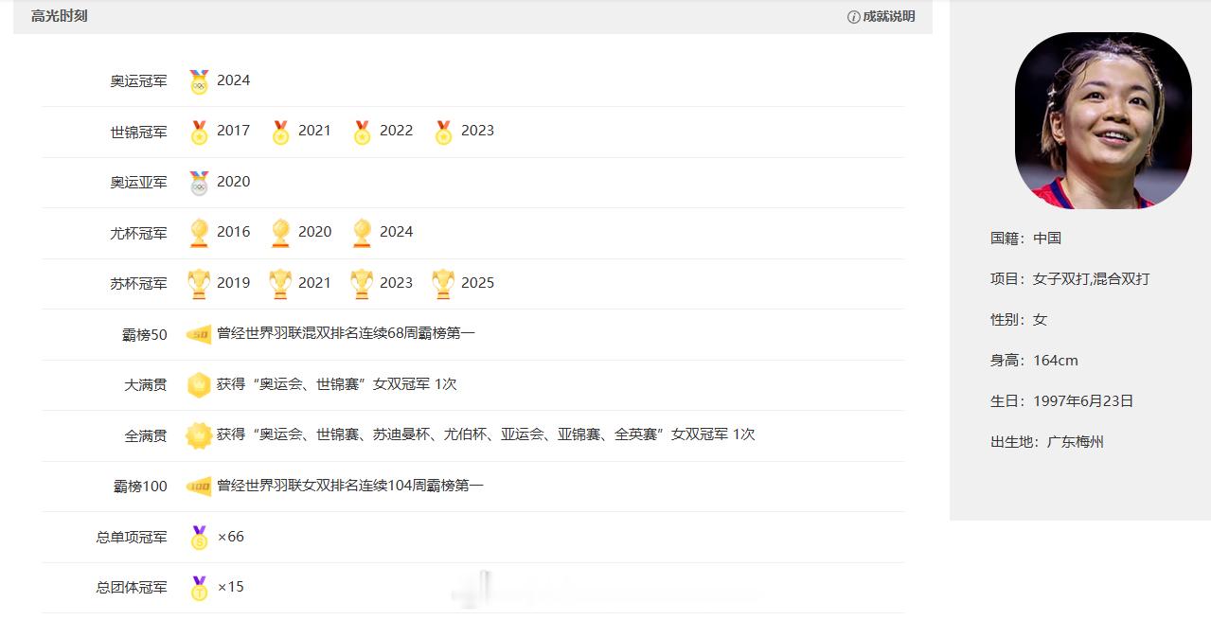Viewport: 1211px width, 620px height.
Task: Click the 2019 Sudirman Cup trophy icon
Action: click(x=199, y=284)
